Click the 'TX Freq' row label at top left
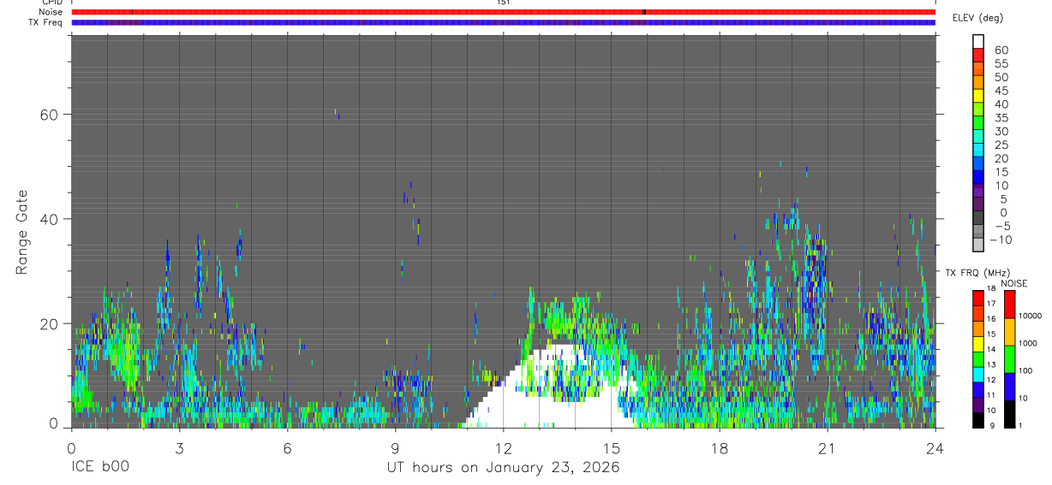This screenshot has width=1052, height=485. (45, 22)
